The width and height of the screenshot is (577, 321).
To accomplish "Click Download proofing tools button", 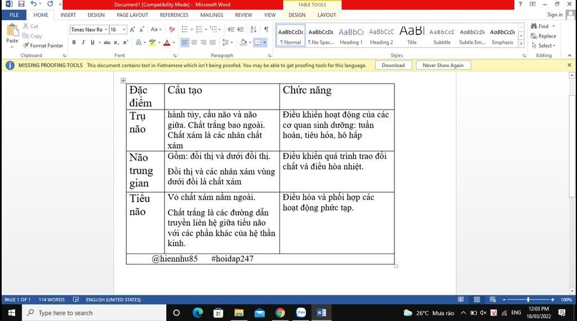I will coord(393,65).
